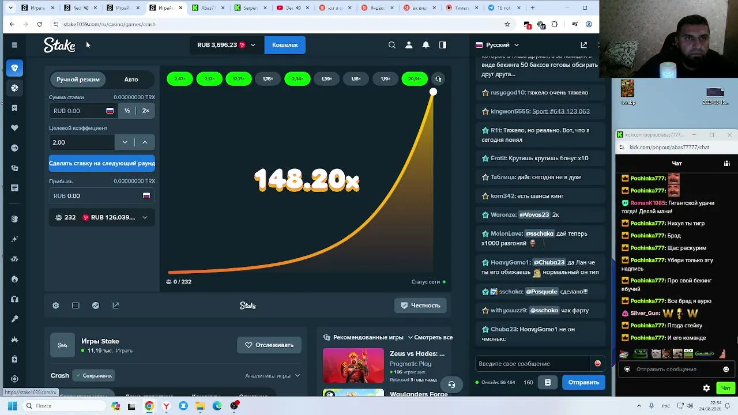Select the 12.71× previous crash result

click(x=239, y=79)
